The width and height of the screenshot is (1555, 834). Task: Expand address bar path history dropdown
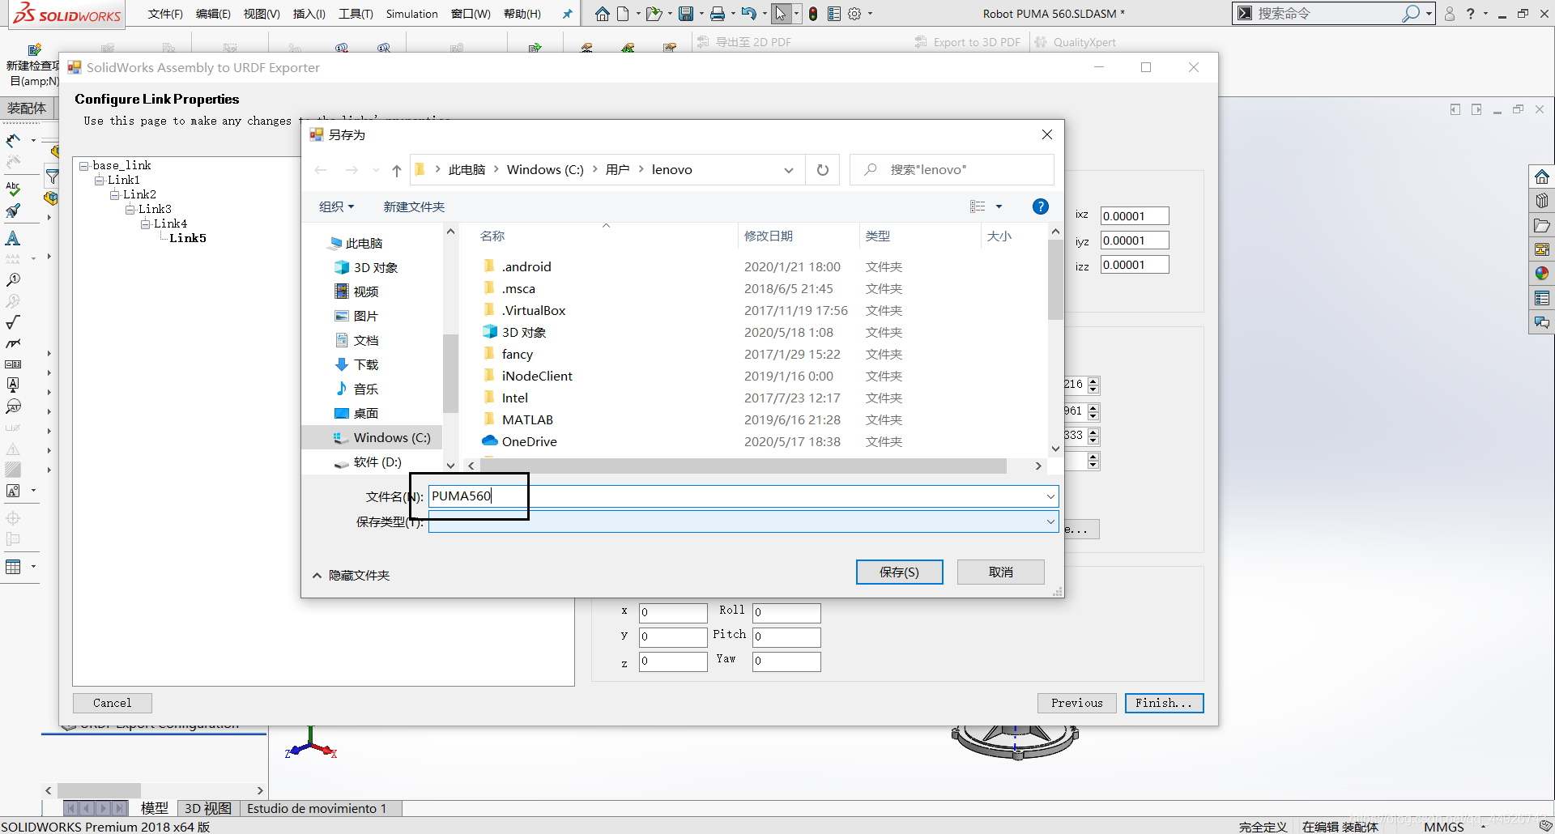point(788,170)
